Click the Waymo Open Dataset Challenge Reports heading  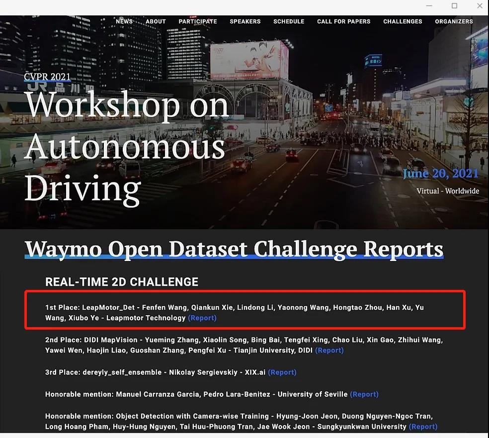pyautogui.click(x=234, y=249)
